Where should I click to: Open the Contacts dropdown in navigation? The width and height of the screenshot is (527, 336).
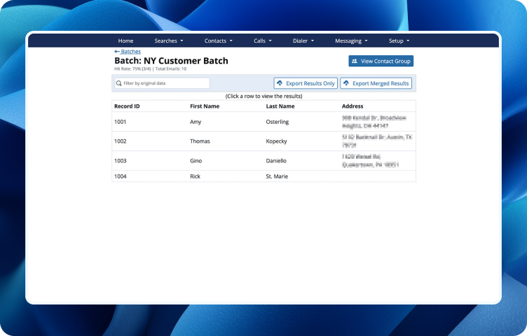pos(218,41)
